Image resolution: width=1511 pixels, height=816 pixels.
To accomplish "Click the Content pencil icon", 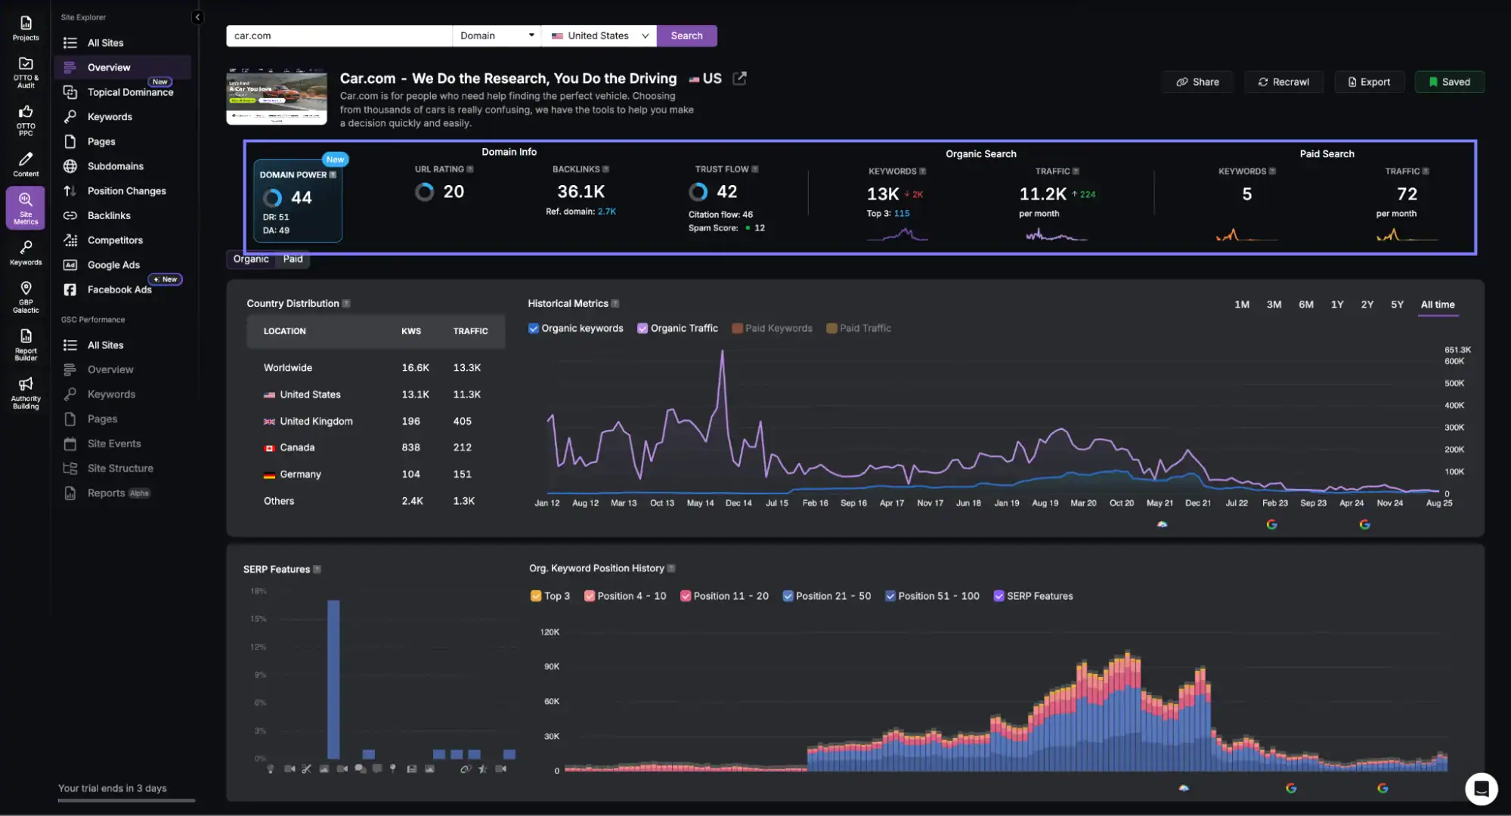I will tap(26, 164).
